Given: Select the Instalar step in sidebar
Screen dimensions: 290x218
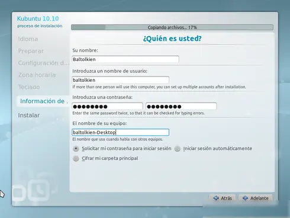Looking at the screenshot, I should pos(29,116).
